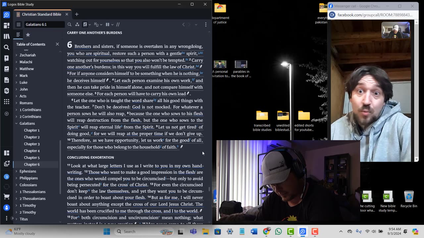Click the Table of Contents scrollbar
This screenshot has width=424, height=238.
point(60,167)
